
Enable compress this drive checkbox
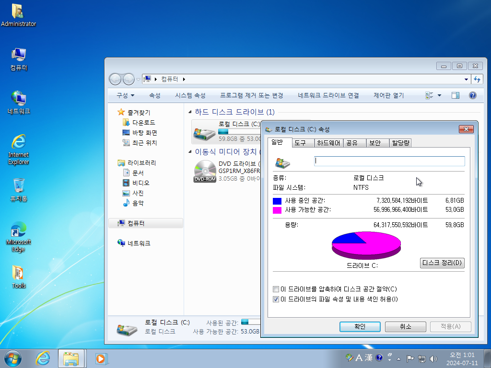point(276,289)
